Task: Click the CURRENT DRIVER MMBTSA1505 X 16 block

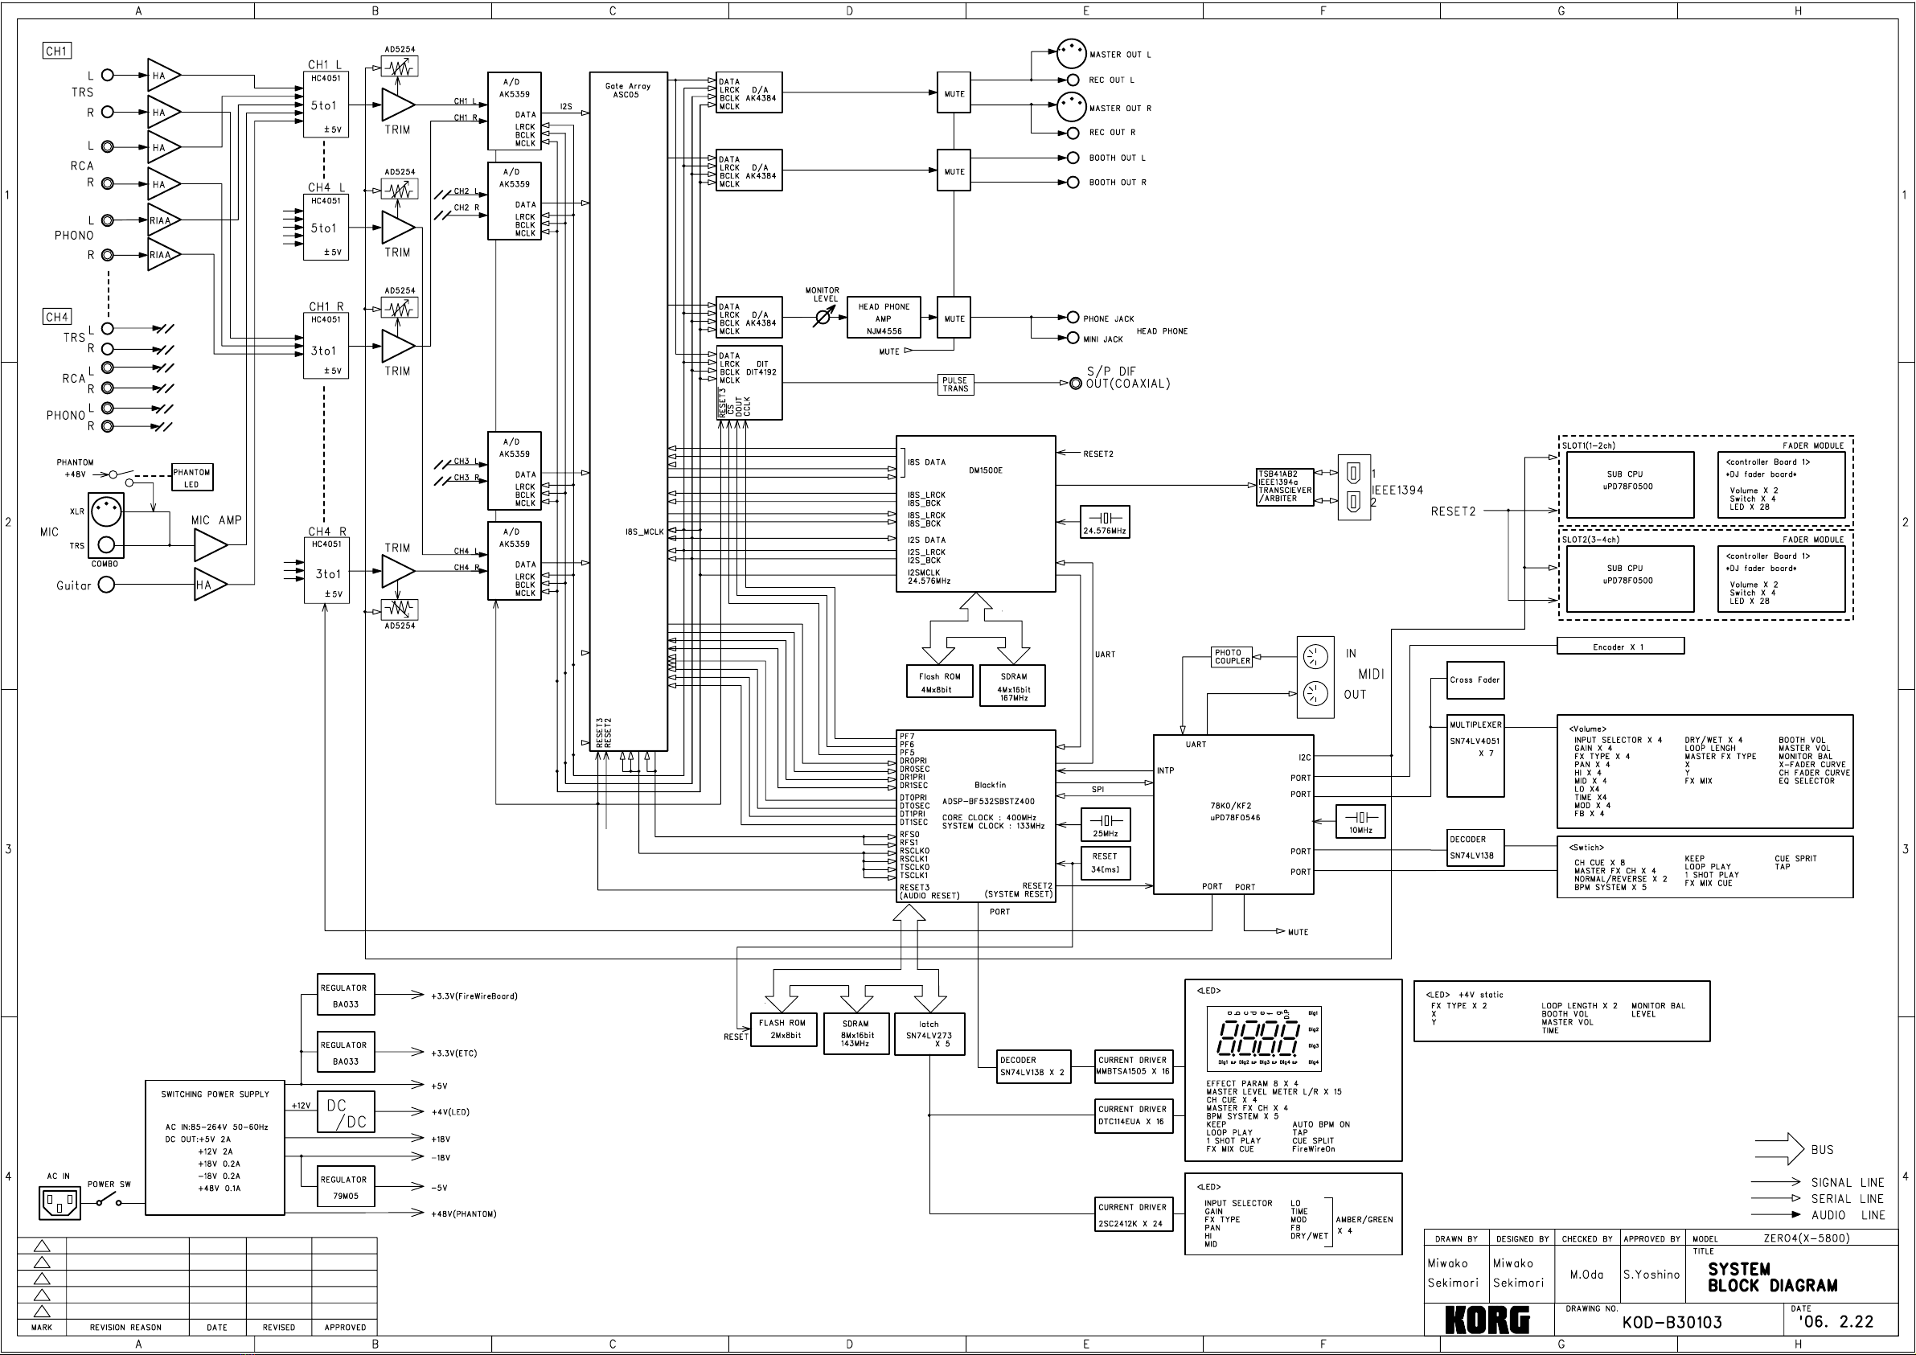Action: point(1134,1066)
